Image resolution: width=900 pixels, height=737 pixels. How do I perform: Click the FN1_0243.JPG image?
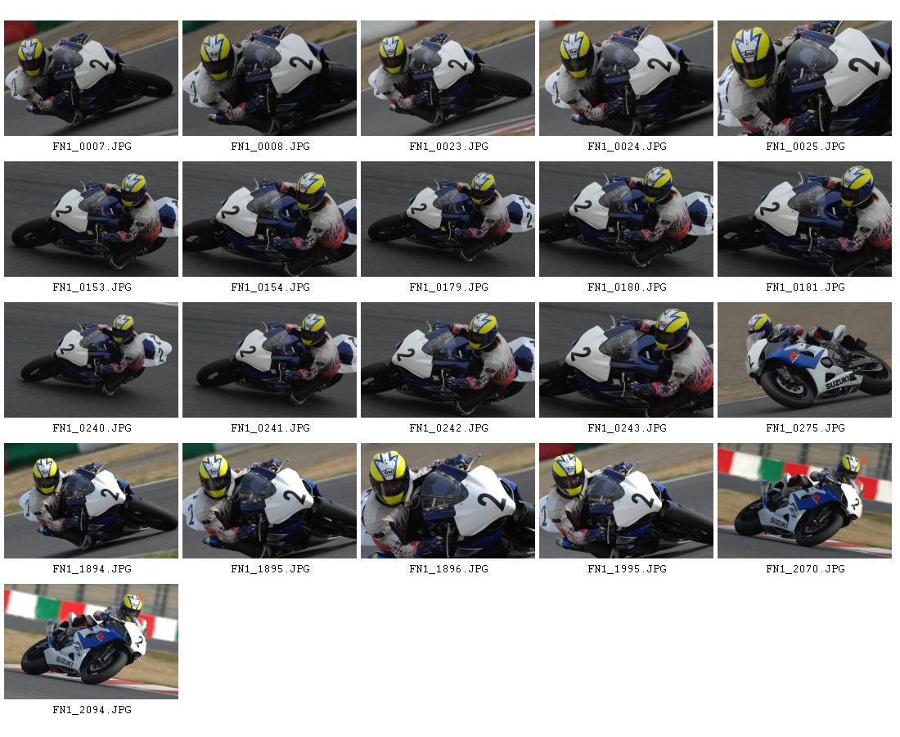coord(626,360)
